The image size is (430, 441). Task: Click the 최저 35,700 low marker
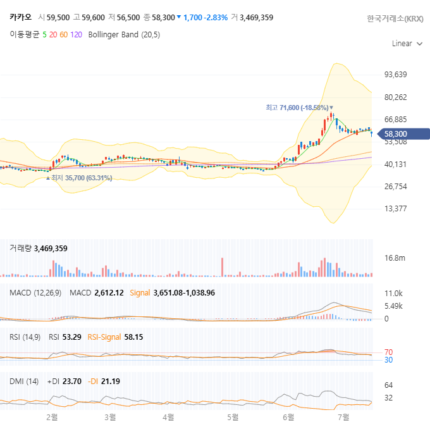click(79, 178)
